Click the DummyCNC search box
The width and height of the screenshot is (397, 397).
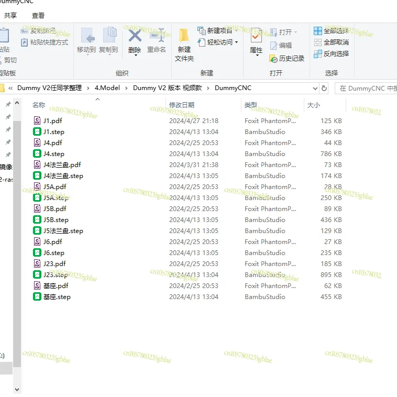(x=366, y=89)
